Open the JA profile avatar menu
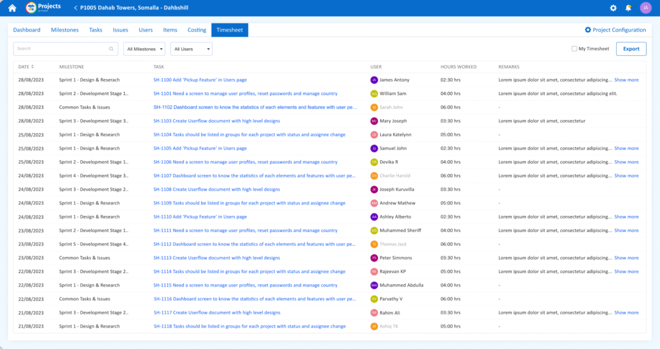The height and width of the screenshot is (349, 660). click(645, 8)
